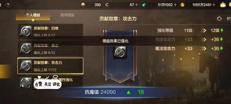This screenshot has width=231, height=104.
Task: Add more gems with the plus next to 51万1992
Action: coord(175,5)
